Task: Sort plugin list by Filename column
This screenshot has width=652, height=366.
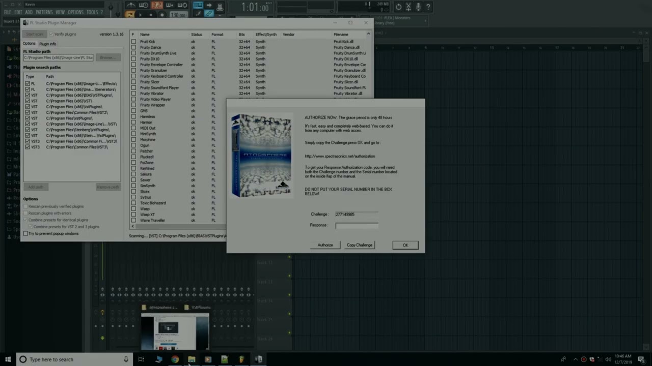Action: coord(341,35)
